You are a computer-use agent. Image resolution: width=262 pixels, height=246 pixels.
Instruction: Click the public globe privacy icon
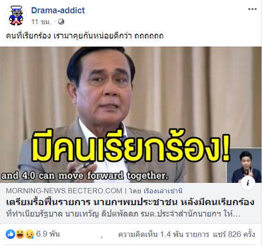point(61,22)
